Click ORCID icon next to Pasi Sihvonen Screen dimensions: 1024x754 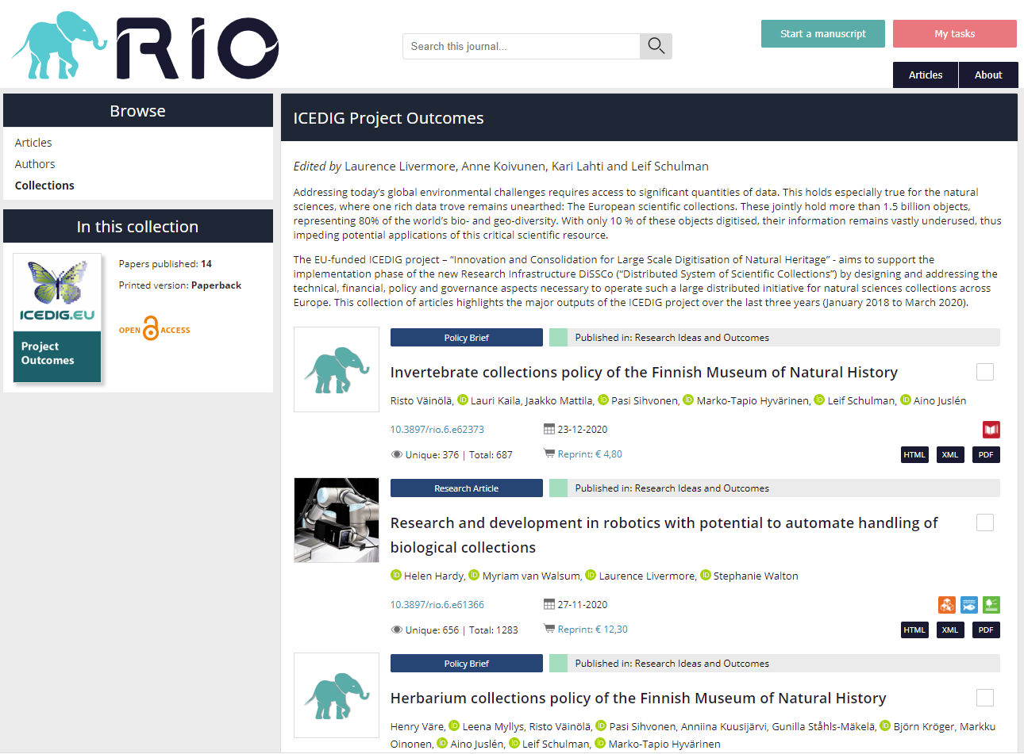(x=603, y=400)
